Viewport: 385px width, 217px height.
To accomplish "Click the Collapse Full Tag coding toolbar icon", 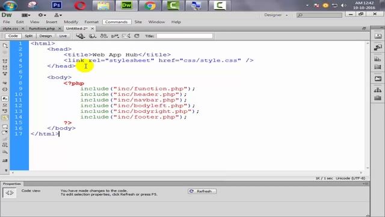I will (x=5, y=61).
